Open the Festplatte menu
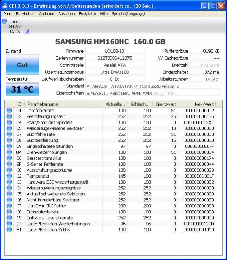The image size is (227, 260). point(87,14)
